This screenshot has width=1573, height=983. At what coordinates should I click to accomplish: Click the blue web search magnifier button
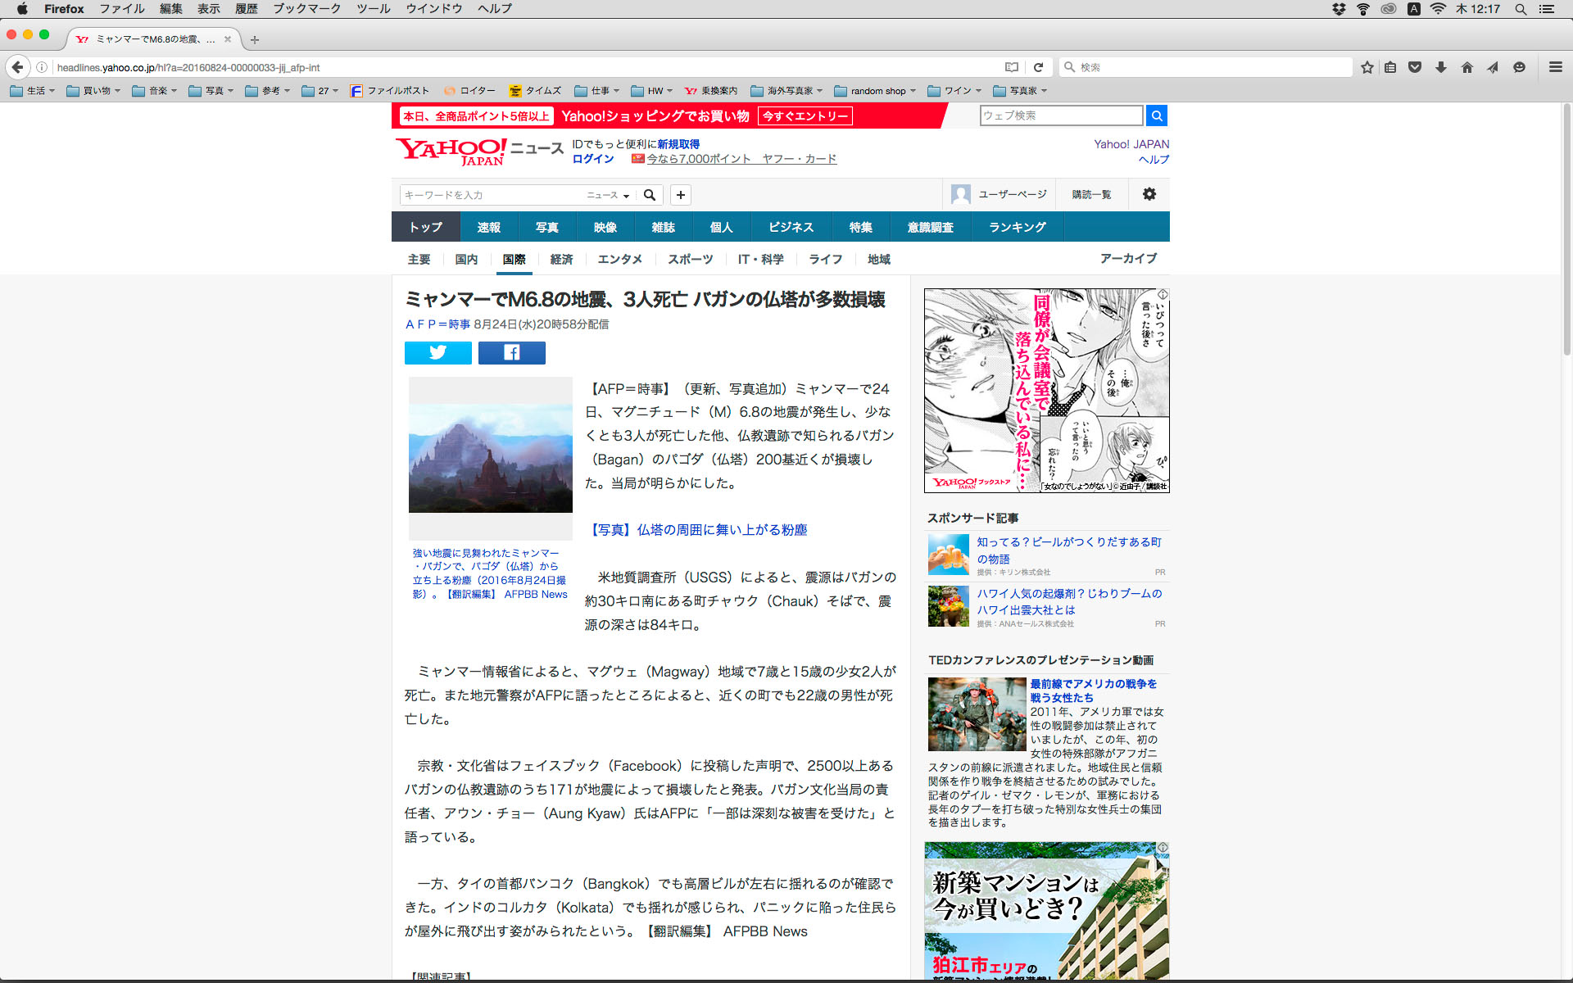1156,116
